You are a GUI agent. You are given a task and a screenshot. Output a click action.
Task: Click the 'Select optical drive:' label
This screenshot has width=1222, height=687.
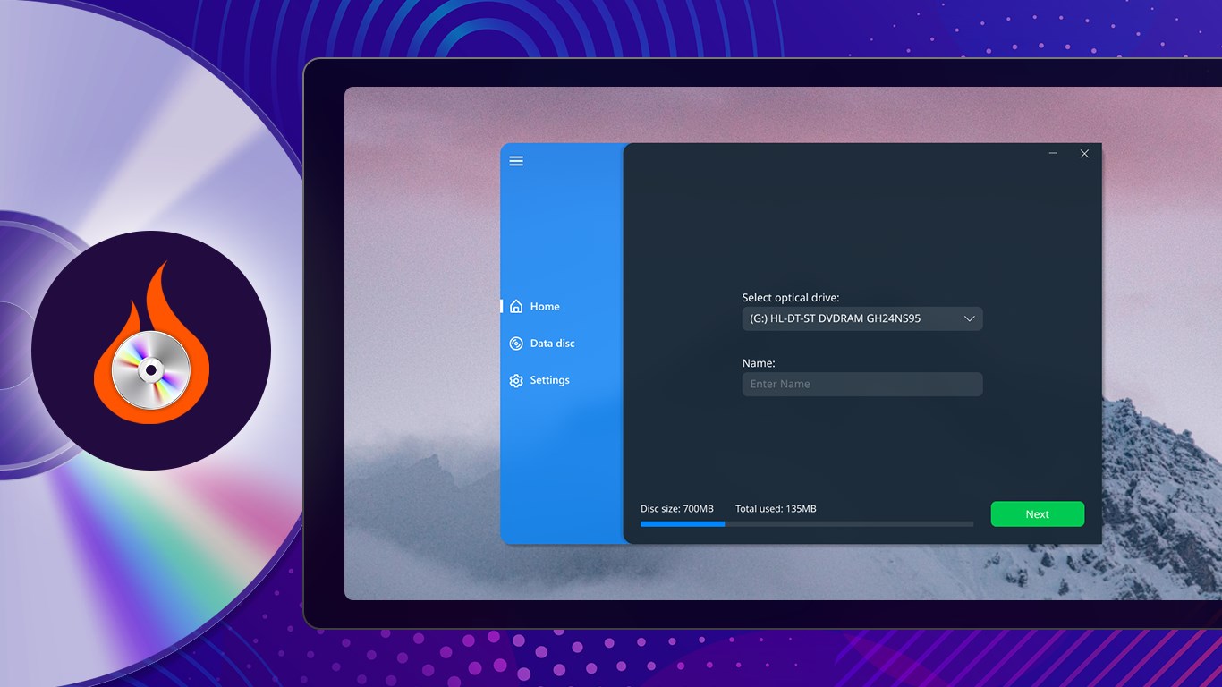(791, 298)
